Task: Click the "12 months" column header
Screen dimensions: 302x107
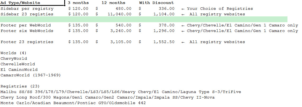Action: click(113, 3)
